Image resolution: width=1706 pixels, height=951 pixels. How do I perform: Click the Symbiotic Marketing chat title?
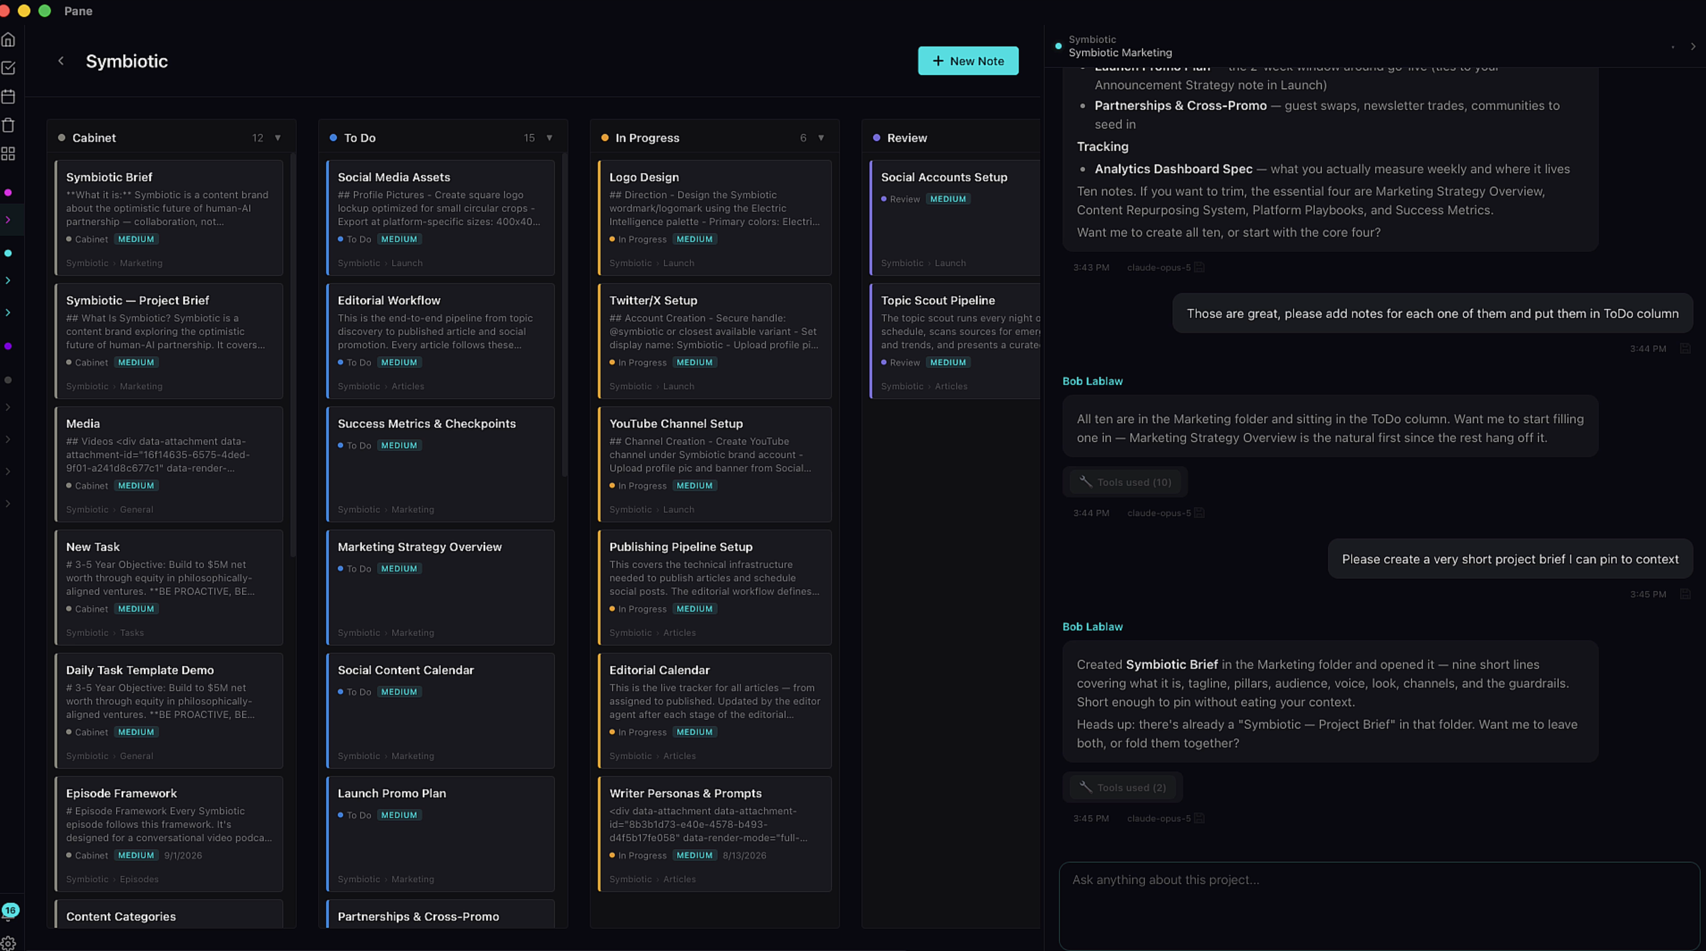[x=1120, y=53]
